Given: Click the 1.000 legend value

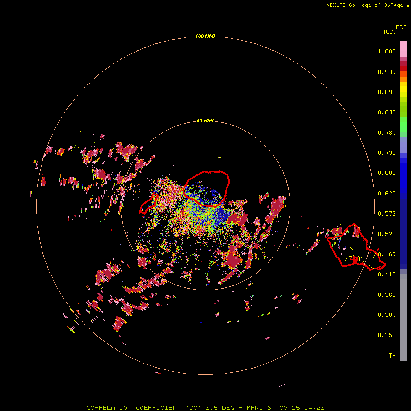Looking at the screenshot, I should (387, 51).
